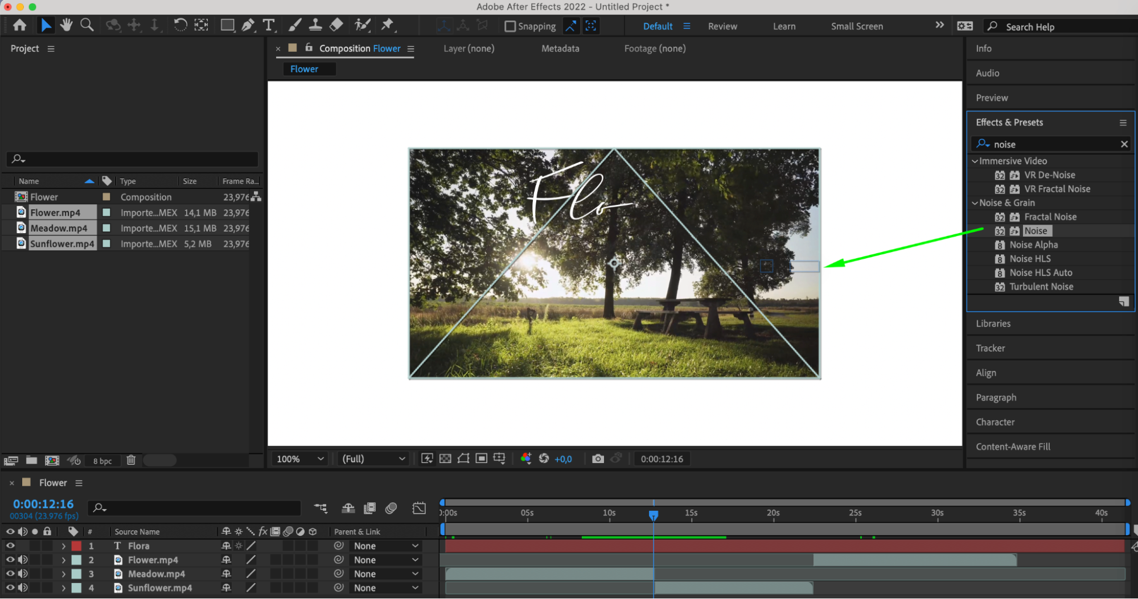Select the Rotation tool
The width and height of the screenshot is (1138, 599).
click(180, 25)
